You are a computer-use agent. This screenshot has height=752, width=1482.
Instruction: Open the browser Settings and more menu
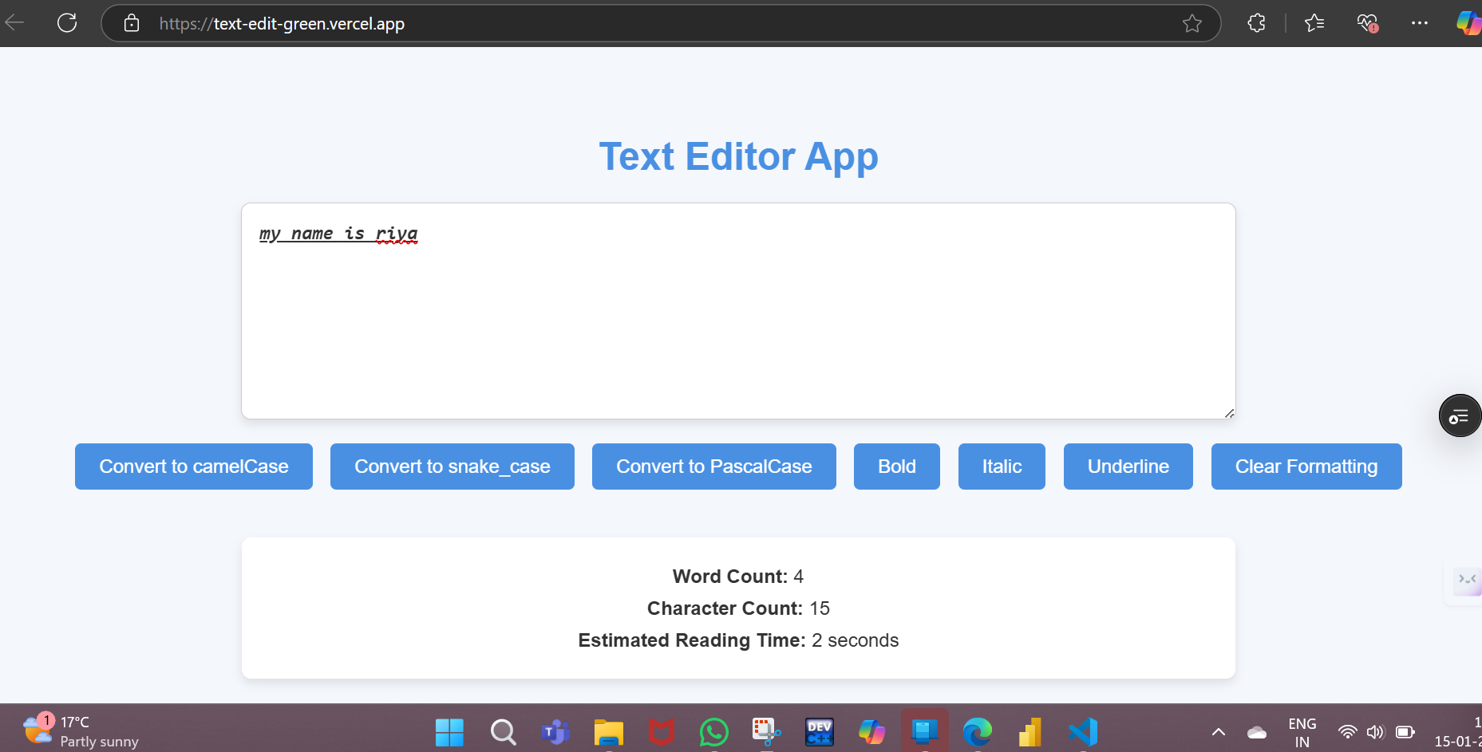point(1419,24)
